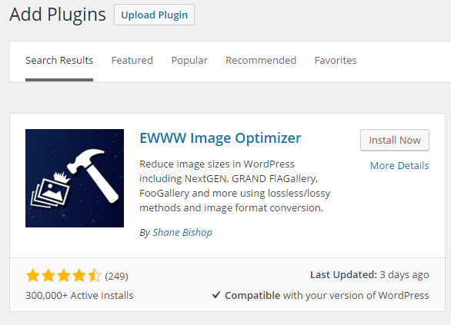The height and width of the screenshot is (325, 451).
Task: Click the third rating star
Action: [x=64, y=276]
